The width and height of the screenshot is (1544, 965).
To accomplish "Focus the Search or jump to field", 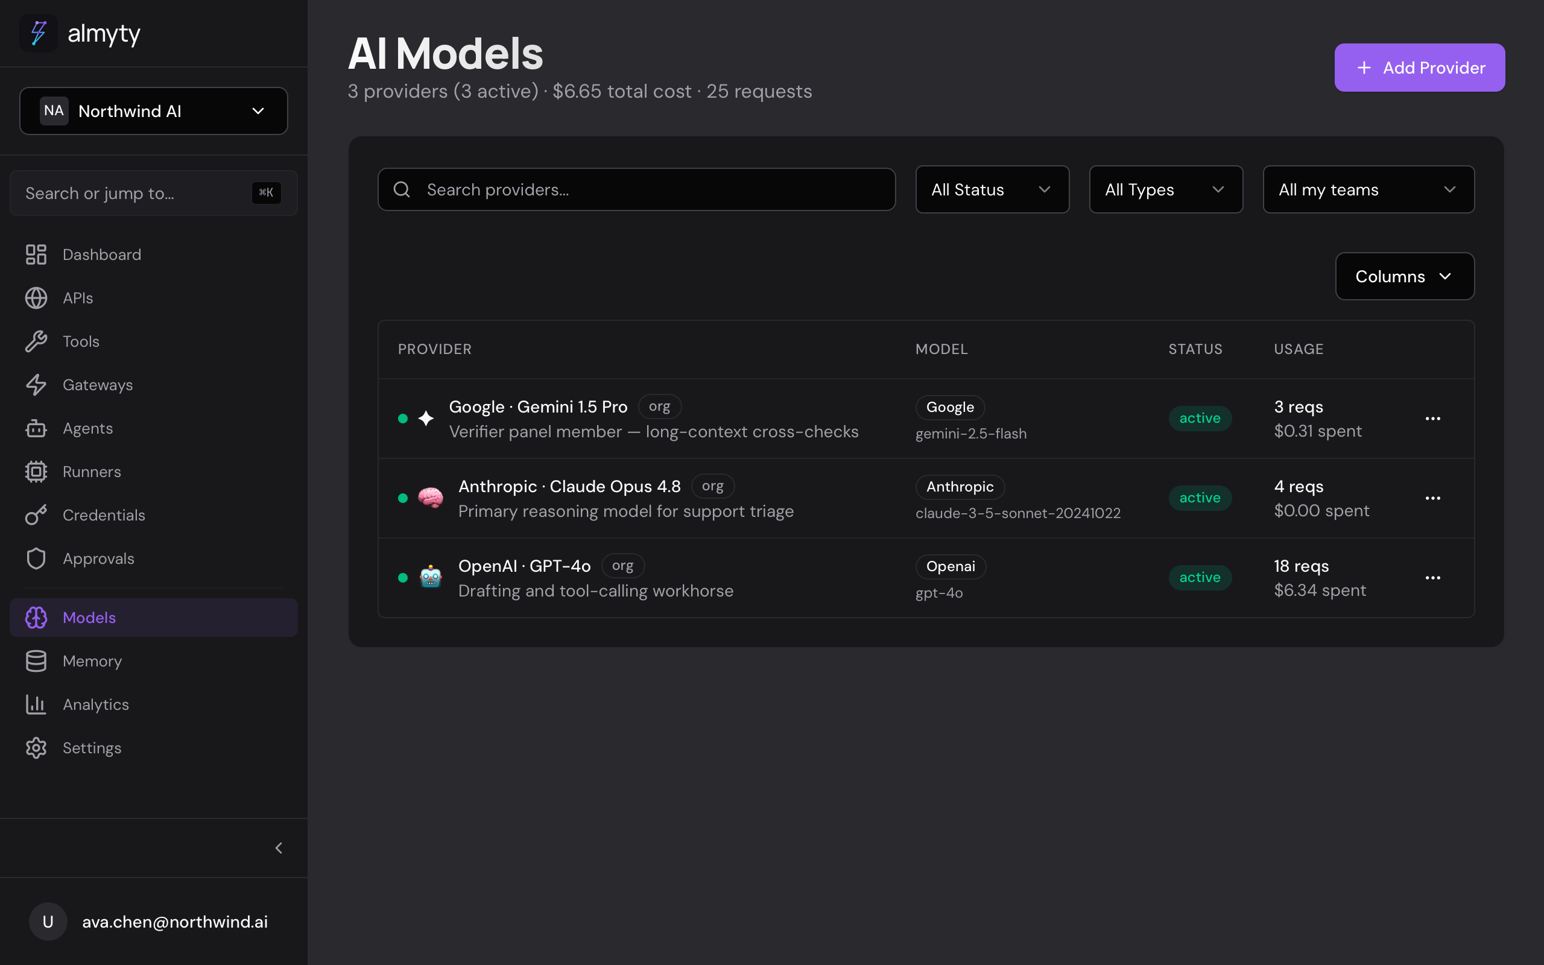I will 154,193.
